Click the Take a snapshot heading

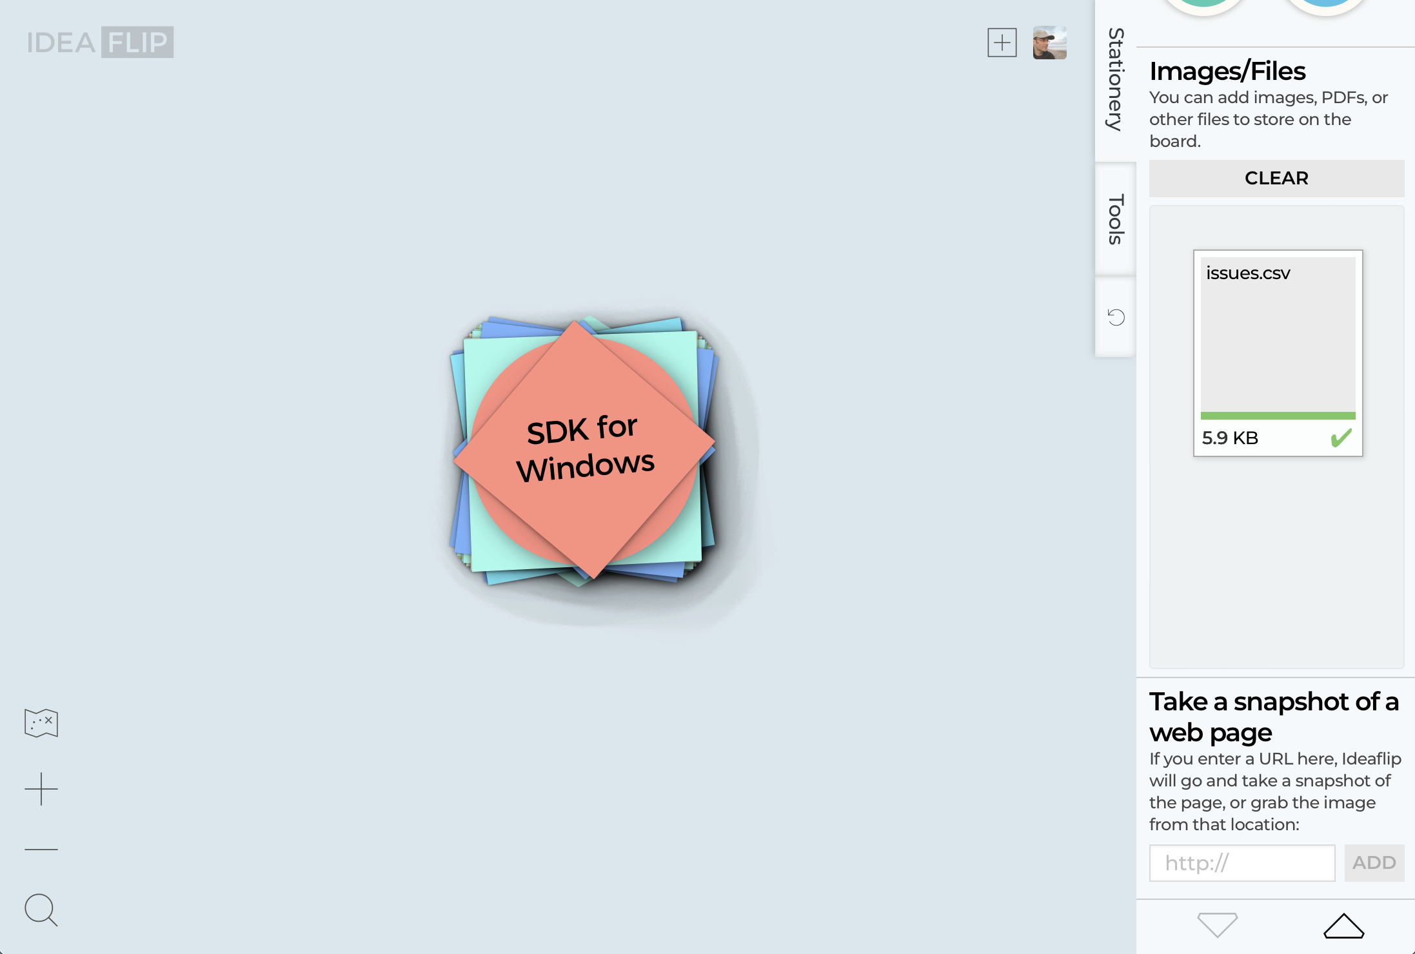[1274, 717]
